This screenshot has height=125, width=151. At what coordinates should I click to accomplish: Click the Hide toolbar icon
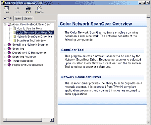[6, 8]
